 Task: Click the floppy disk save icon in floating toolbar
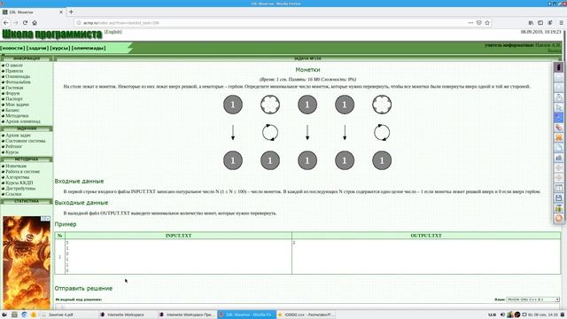559,198
